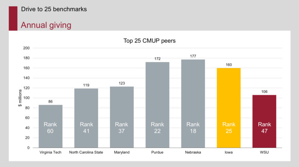Screen dimensions: 299x167
Task: Select the North Carolina State bar
Action: (86, 118)
